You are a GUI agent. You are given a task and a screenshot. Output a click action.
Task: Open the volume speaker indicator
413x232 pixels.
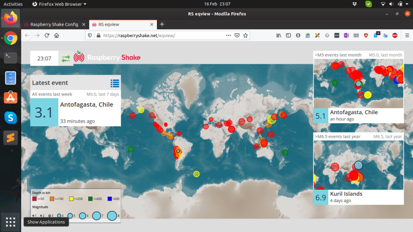click(392, 4)
